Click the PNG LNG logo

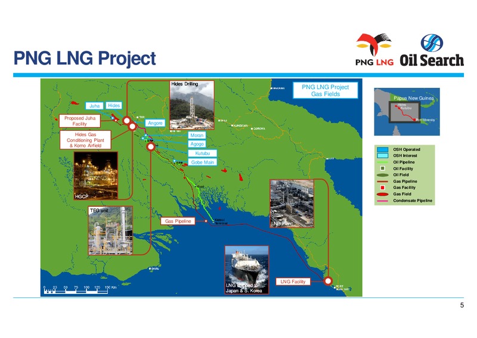pos(374,50)
